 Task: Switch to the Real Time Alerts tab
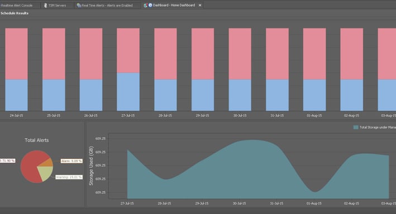point(107,5)
